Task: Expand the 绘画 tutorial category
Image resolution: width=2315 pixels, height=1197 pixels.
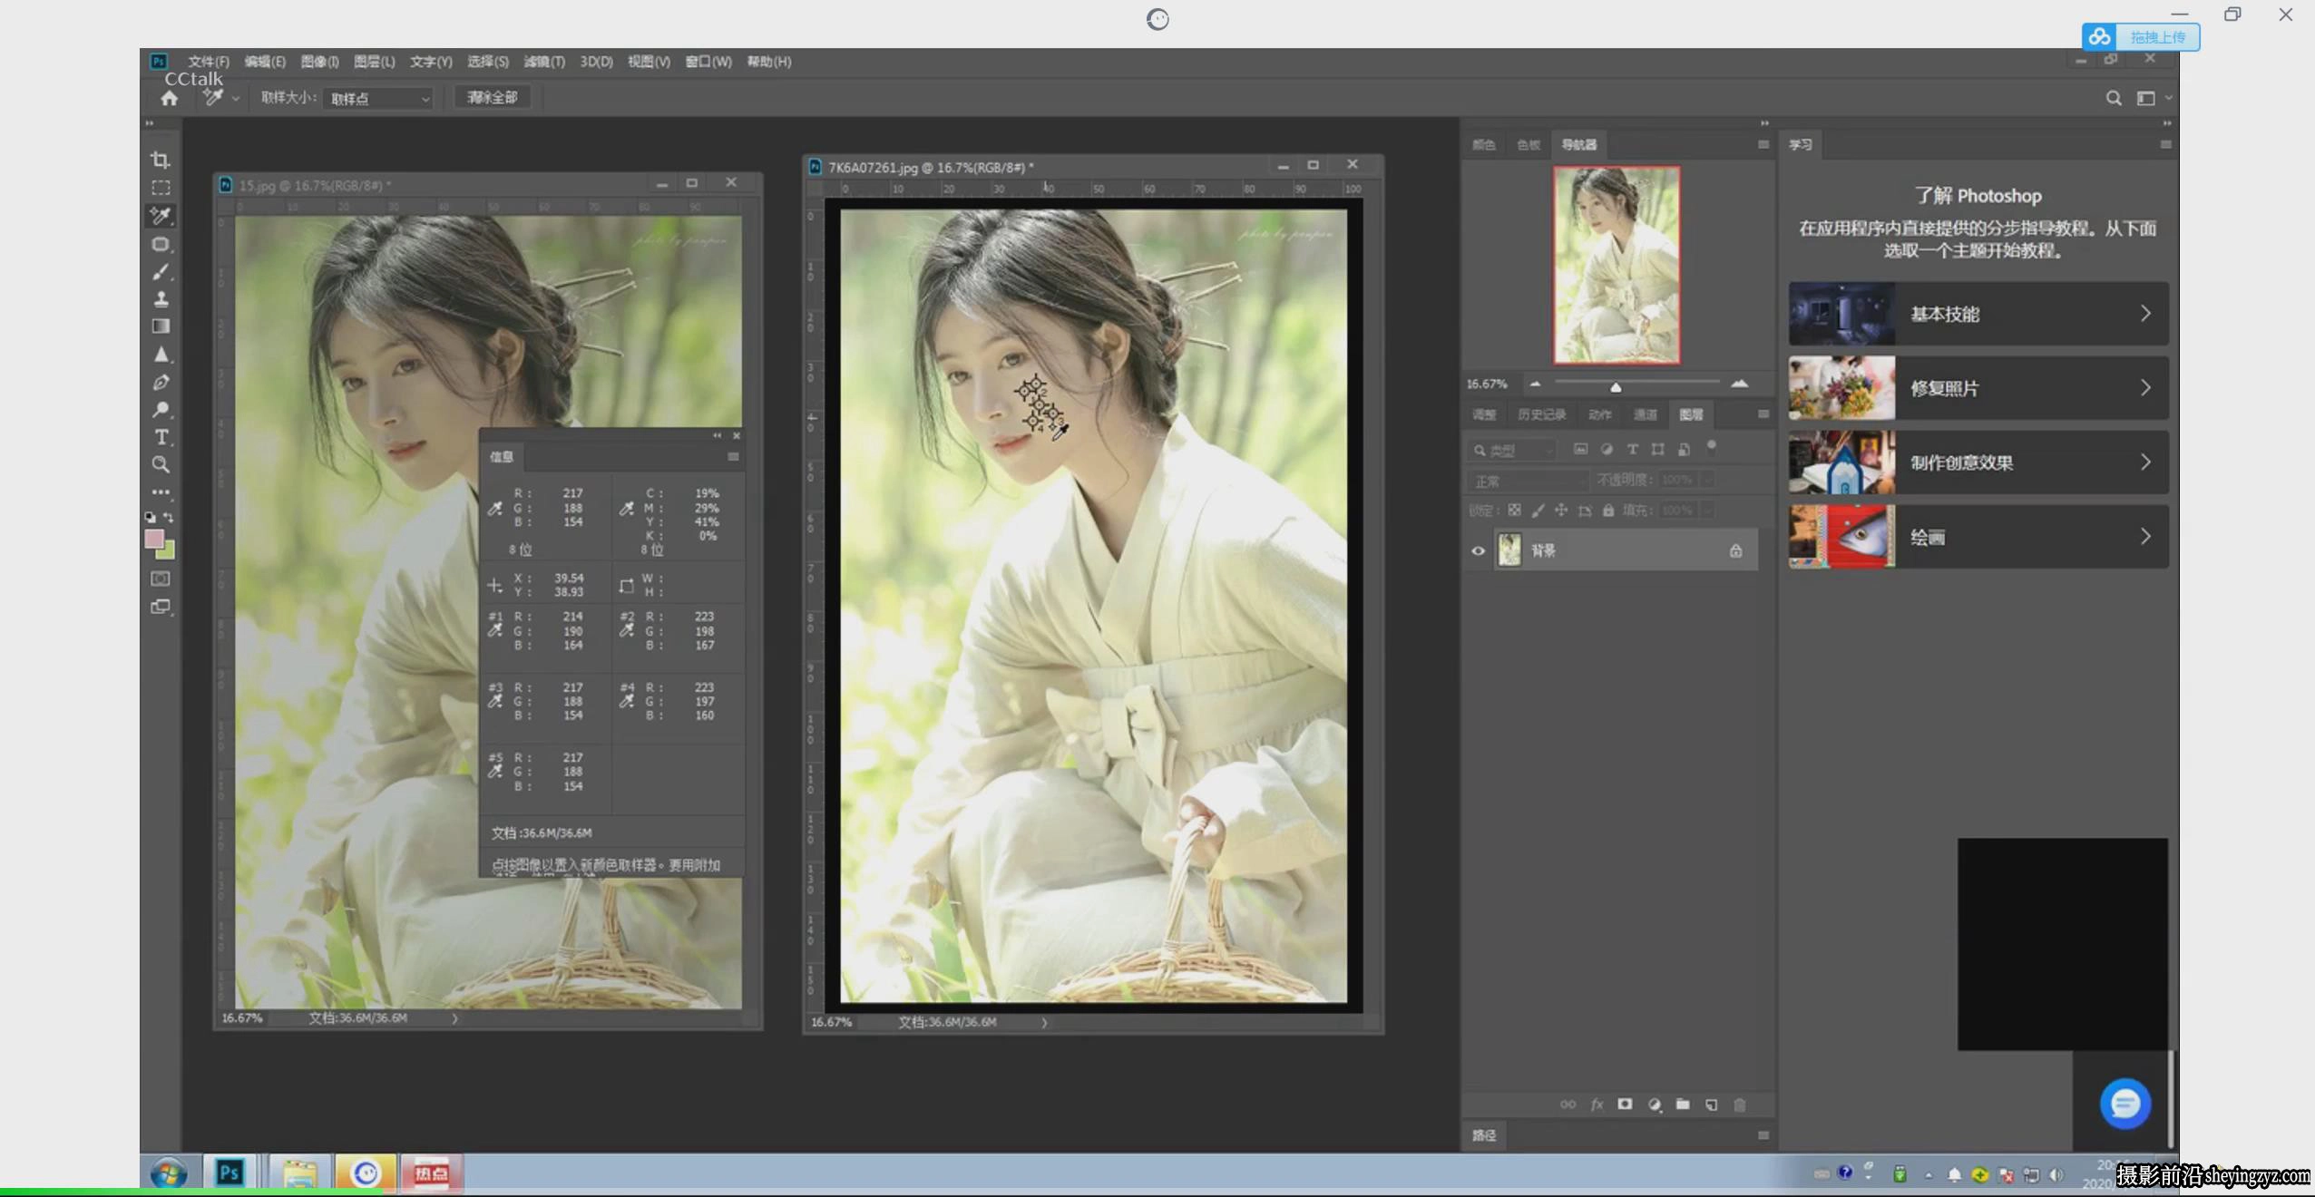Action: point(1978,537)
